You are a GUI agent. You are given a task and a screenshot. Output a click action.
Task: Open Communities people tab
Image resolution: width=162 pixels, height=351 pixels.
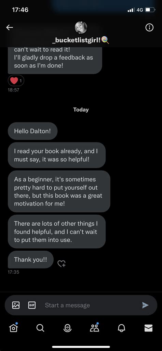[95, 327]
